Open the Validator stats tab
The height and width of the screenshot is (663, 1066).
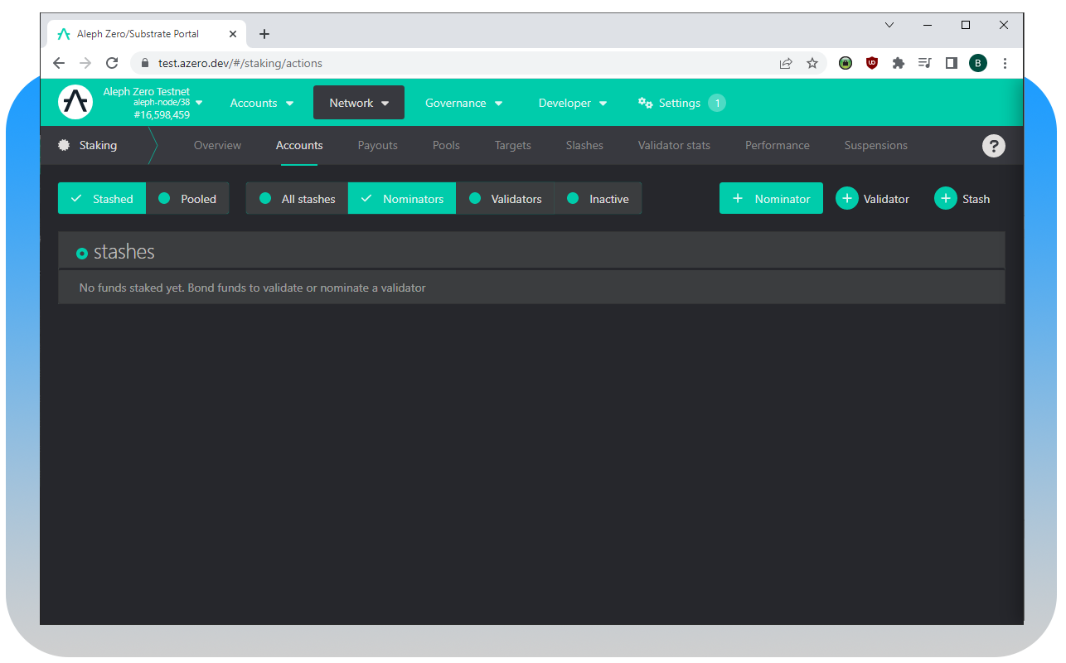[x=674, y=145]
